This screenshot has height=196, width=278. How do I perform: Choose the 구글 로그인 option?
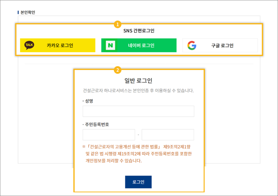point(220,45)
